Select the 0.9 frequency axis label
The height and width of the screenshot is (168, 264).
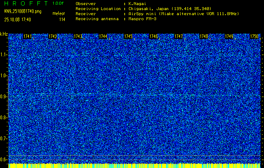pyautogui.click(x=4, y=97)
